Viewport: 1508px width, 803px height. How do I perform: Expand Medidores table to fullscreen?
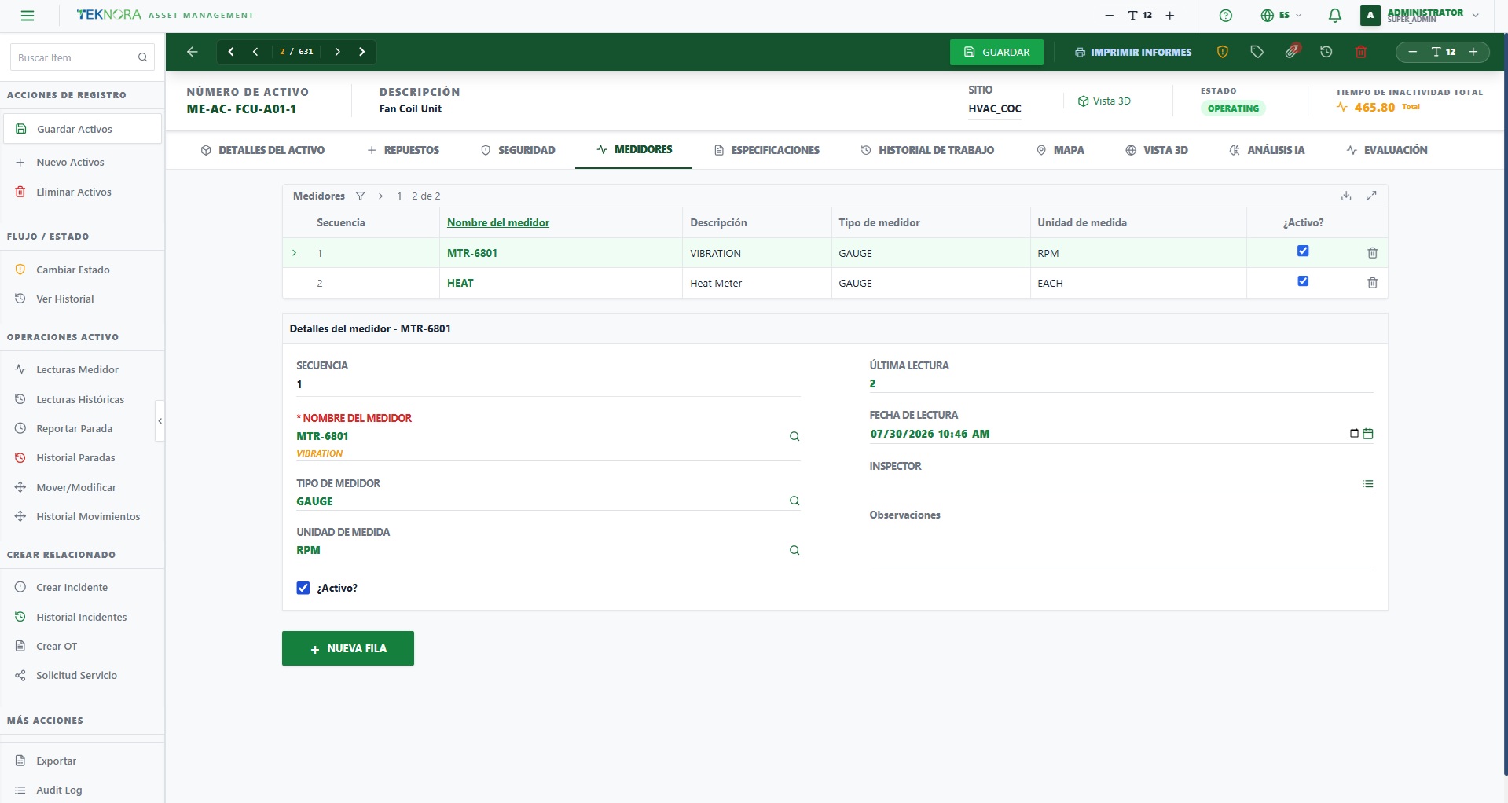(x=1371, y=196)
